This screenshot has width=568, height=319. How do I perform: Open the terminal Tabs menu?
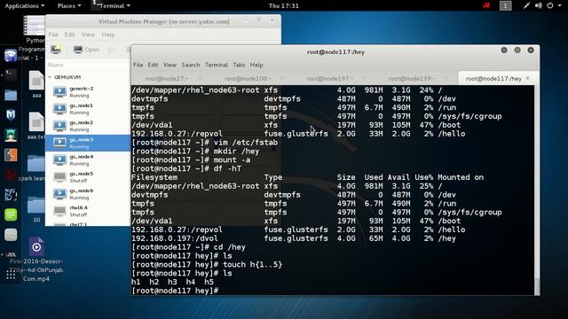point(239,65)
